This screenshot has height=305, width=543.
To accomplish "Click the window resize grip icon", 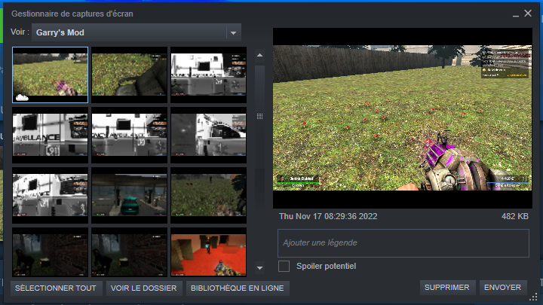I will point(534,297).
